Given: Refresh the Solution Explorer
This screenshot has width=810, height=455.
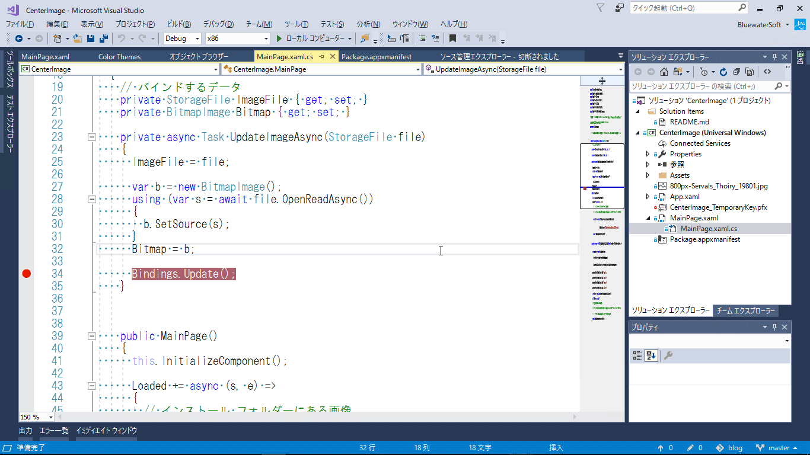Looking at the screenshot, I should click(x=723, y=72).
